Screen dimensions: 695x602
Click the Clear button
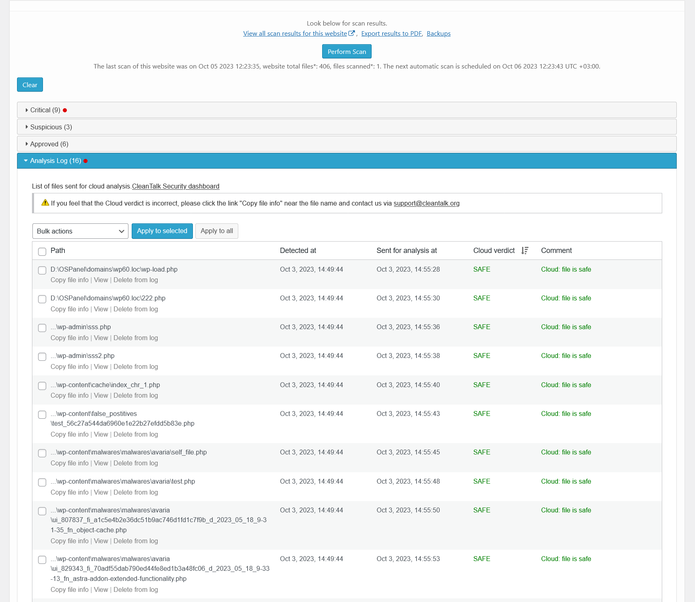pyautogui.click(x=30, y=85)
